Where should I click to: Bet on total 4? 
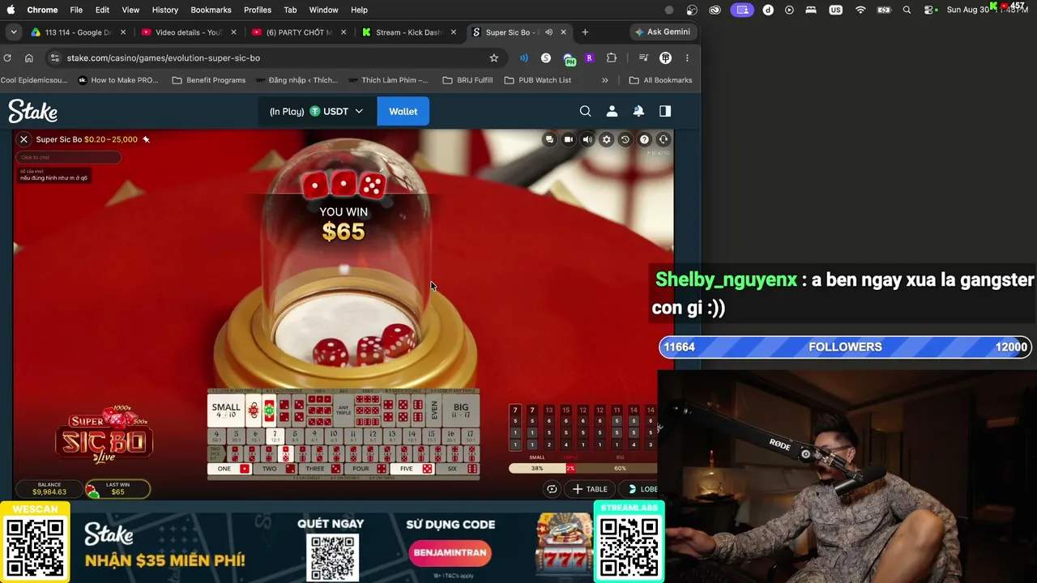[216, 436]
